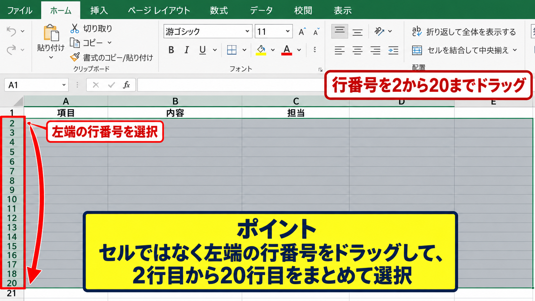Viewport: 535px width, 301px height.
Task: Open the font size 11 dropdown
Action: (x=288, y=31)
